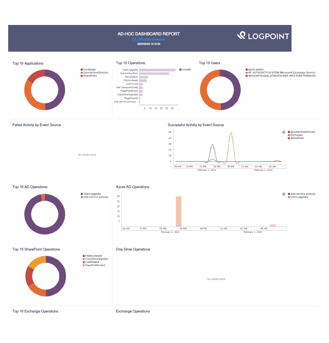Click small orange segment of Top 10 AD Operations donut
This screenshot has height=343, width=329.
(x=43, y=197)
